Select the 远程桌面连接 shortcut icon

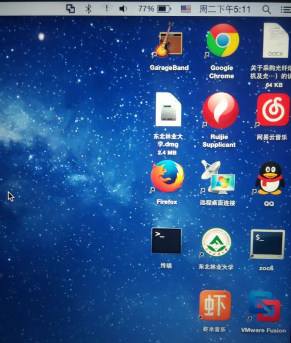click(218, 177)
